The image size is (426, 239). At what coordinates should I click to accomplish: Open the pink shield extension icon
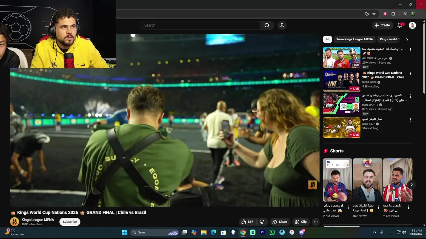click(x=385, y=14)
